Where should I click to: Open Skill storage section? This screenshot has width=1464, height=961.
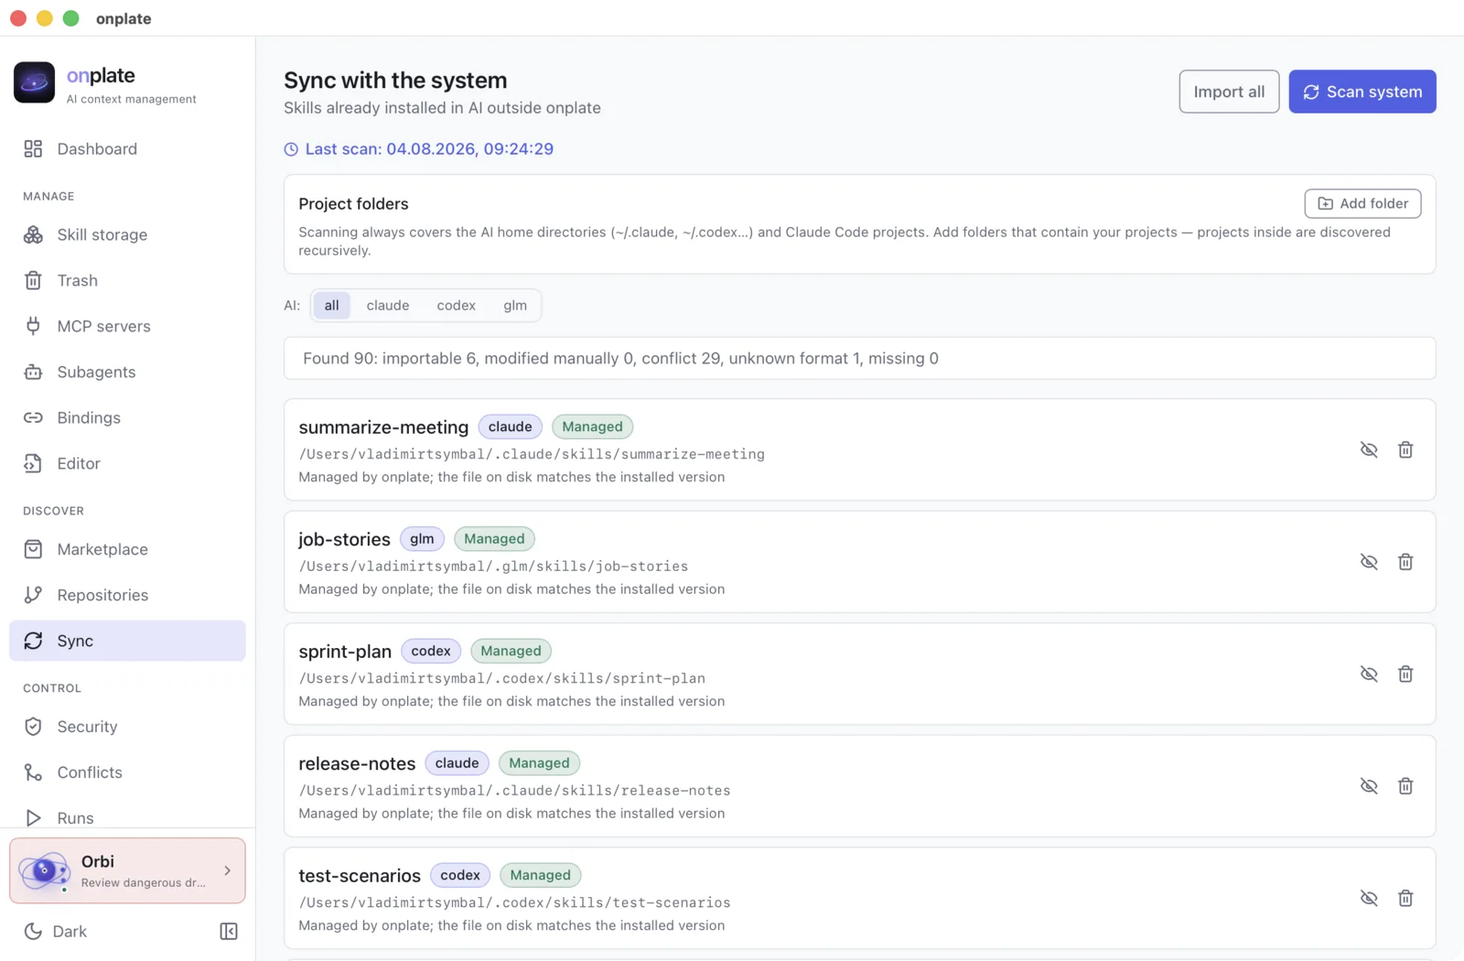[127, 235]
